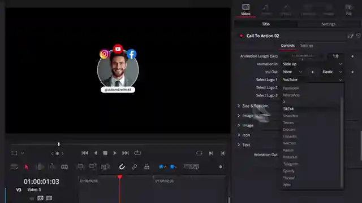Select the Blade edit tool
Image resolution: width=362 pixels, height=203 pixels.
(x=64, y=167)
